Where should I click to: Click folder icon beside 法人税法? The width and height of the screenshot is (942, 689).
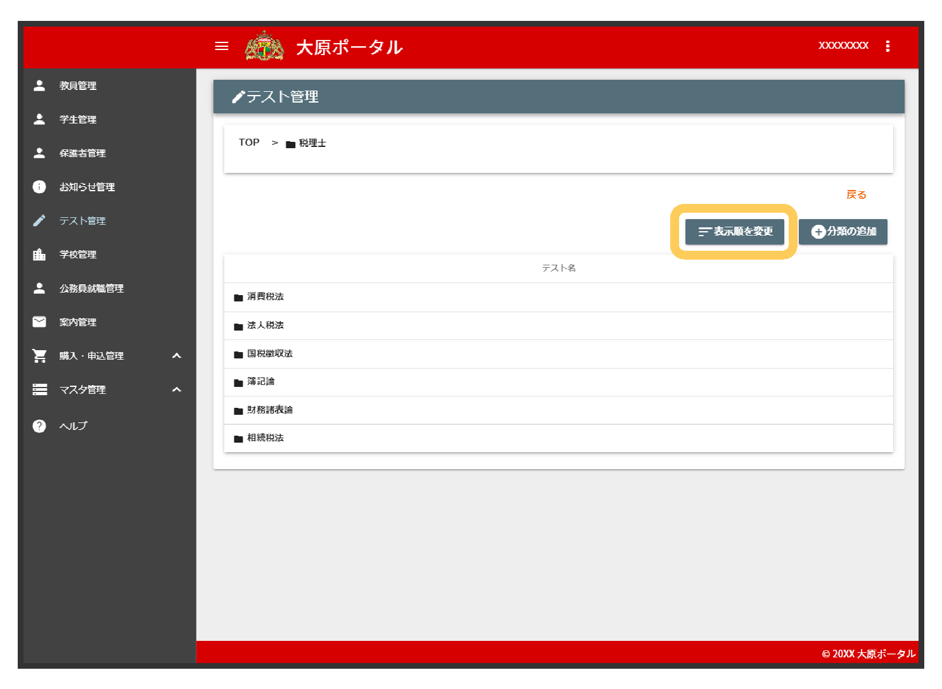click(x=238, y=327)
